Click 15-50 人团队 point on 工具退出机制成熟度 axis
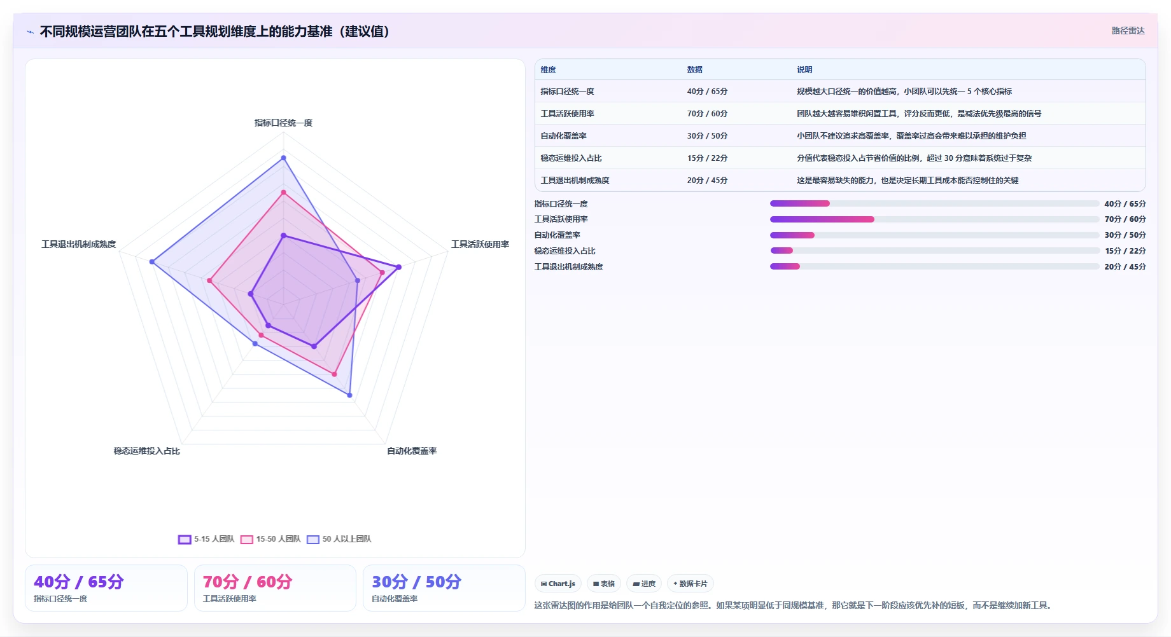 [x=209, y=280]
